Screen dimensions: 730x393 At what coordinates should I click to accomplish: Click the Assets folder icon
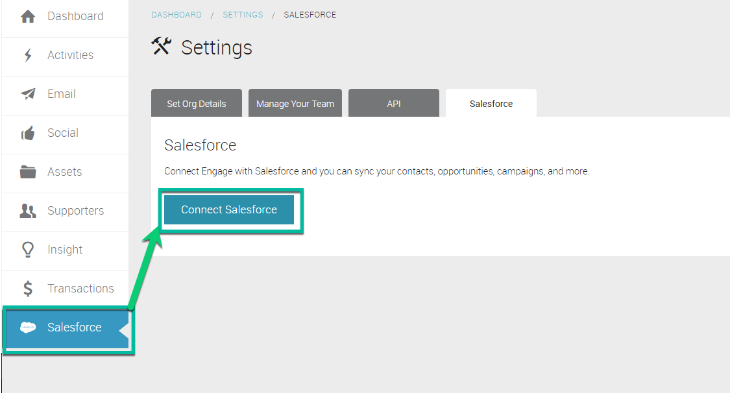pos(28,172)
